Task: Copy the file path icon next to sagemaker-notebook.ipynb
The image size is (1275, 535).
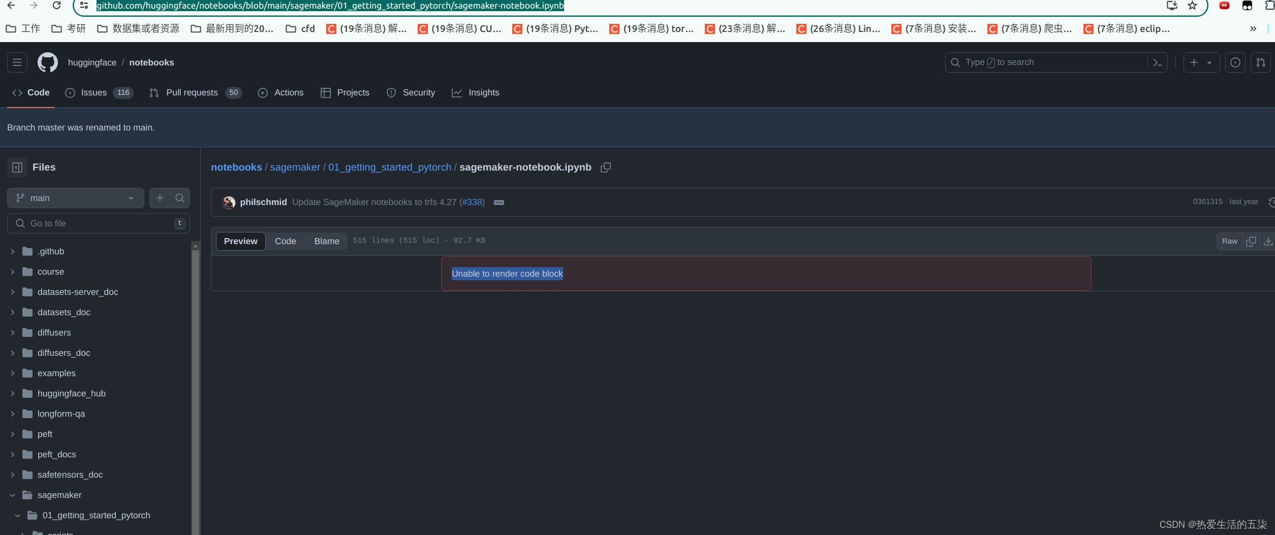Action: (x=605, y=168)
